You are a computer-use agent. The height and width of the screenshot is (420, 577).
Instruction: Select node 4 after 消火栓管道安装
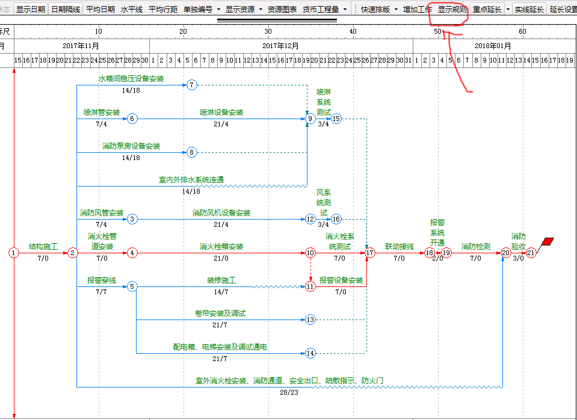(132, 253)
